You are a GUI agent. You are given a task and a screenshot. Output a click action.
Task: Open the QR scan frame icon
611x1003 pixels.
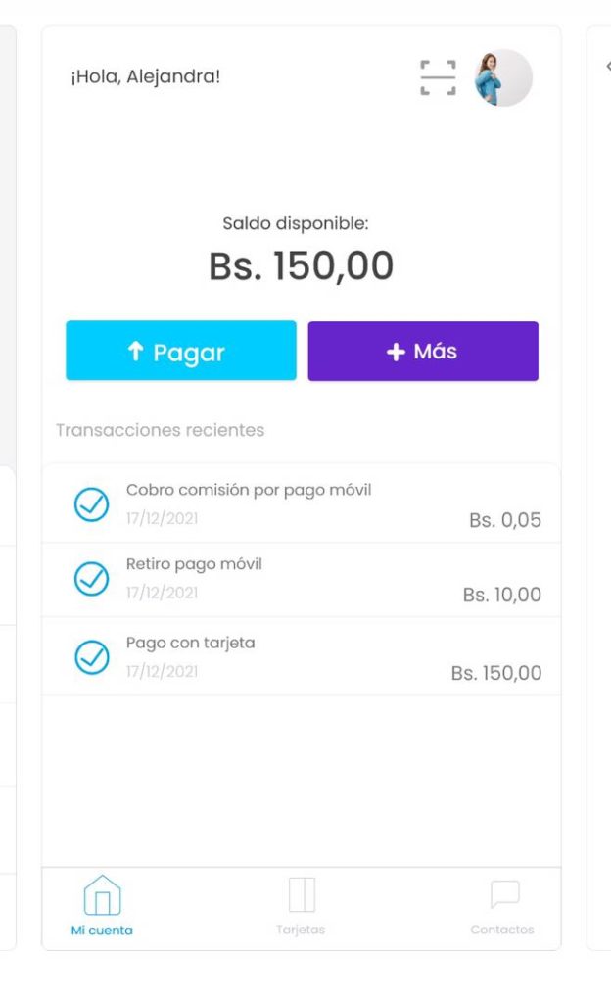click(x=438, y=77)
